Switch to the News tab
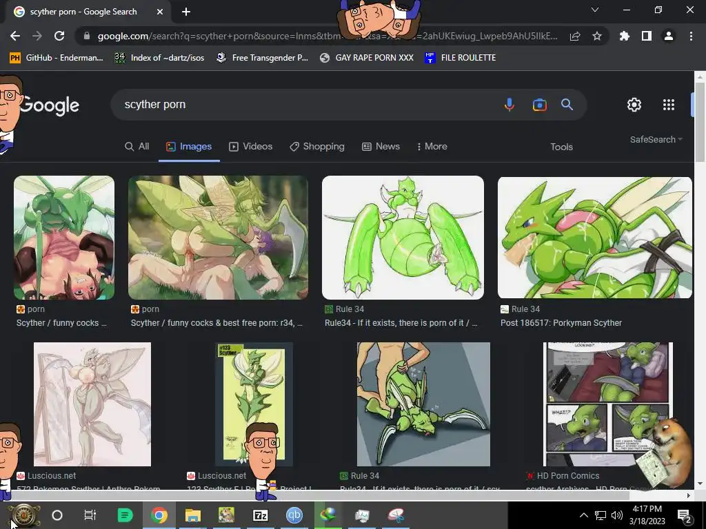 pyautogui.click(x=381, y=147)
